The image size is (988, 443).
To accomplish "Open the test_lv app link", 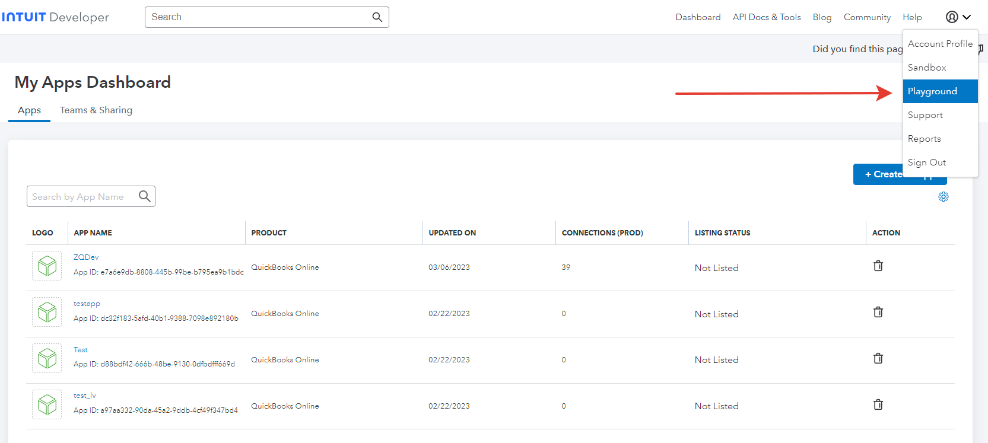I will (85, 396).
